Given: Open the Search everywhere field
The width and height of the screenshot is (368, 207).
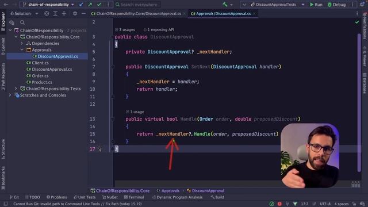Looking at the screenshot, I should 137,5.
